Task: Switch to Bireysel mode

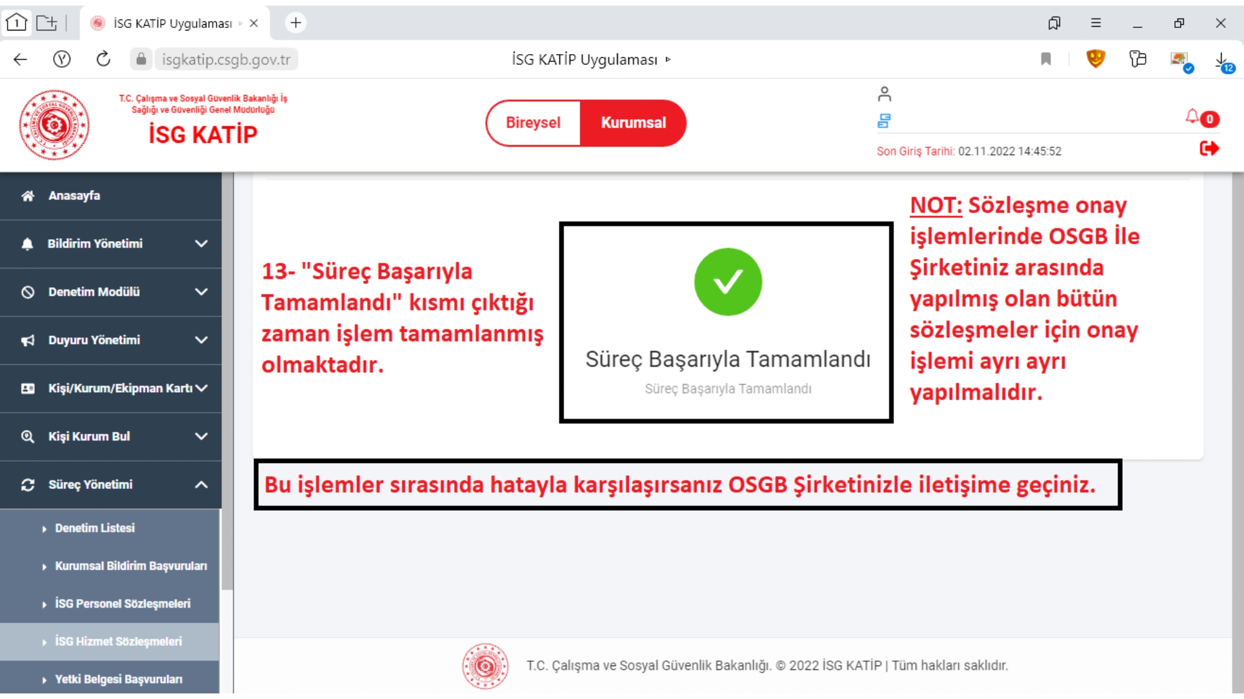Action: pos(533,123)
